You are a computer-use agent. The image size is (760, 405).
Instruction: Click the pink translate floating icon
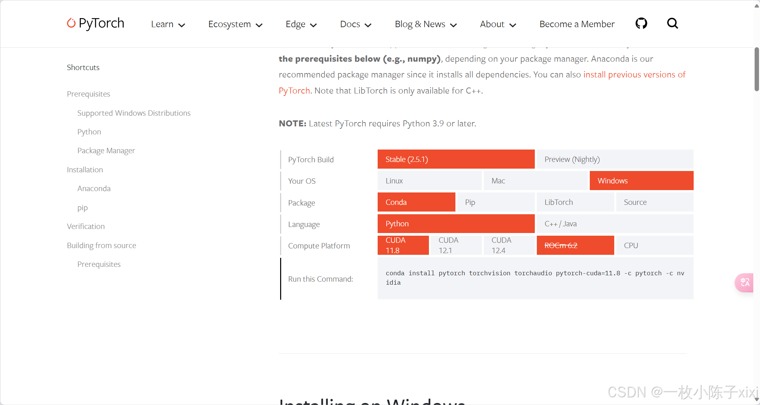[x=745, y=282]
